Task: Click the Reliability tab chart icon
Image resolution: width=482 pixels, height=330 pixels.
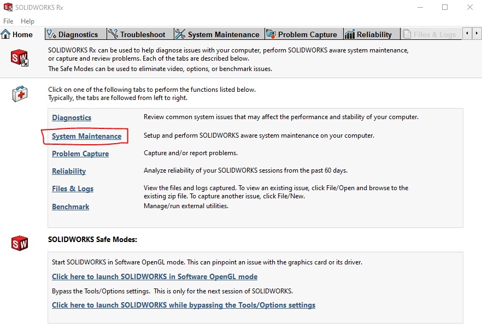Action: coord(350,34)
